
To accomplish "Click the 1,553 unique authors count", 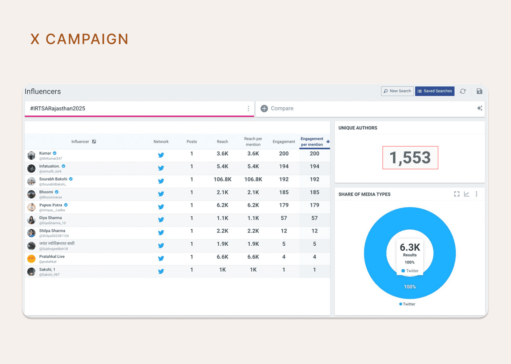I will 410,157.
